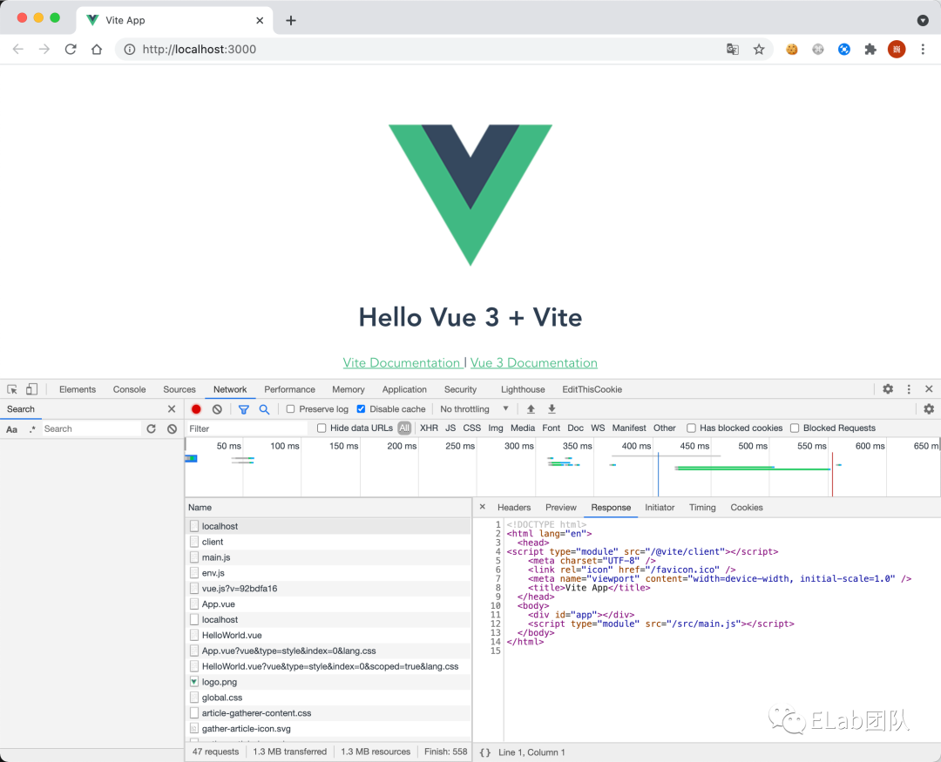This screenshot has width=941, height=762.
Task: Focus the Search sidebar text field
Action: (x=91, y=428)
